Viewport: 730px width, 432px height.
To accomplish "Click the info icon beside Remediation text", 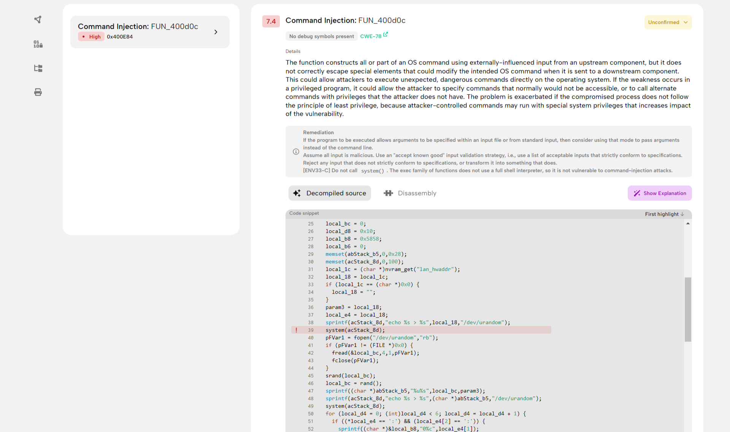I will pos(296,152).
